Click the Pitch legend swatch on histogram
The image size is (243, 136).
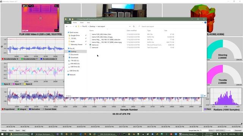click(205, 109)
